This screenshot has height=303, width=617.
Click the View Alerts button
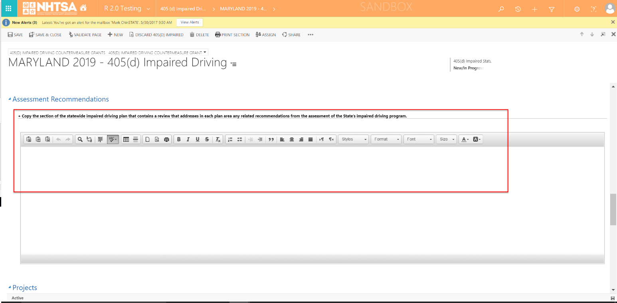click(x=190, y=22)
